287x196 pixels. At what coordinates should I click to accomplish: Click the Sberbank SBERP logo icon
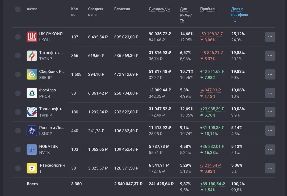point(32,74)
